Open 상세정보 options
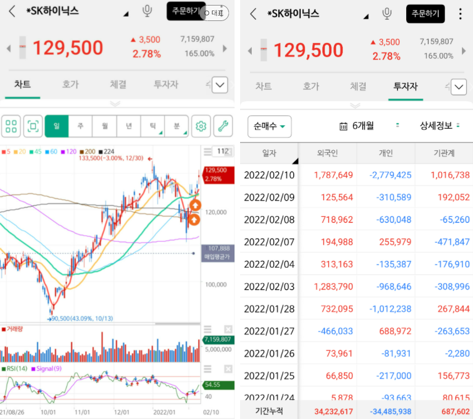Image resolution: width=473 pixels, height=419 pixels. [x=440, y=125]
